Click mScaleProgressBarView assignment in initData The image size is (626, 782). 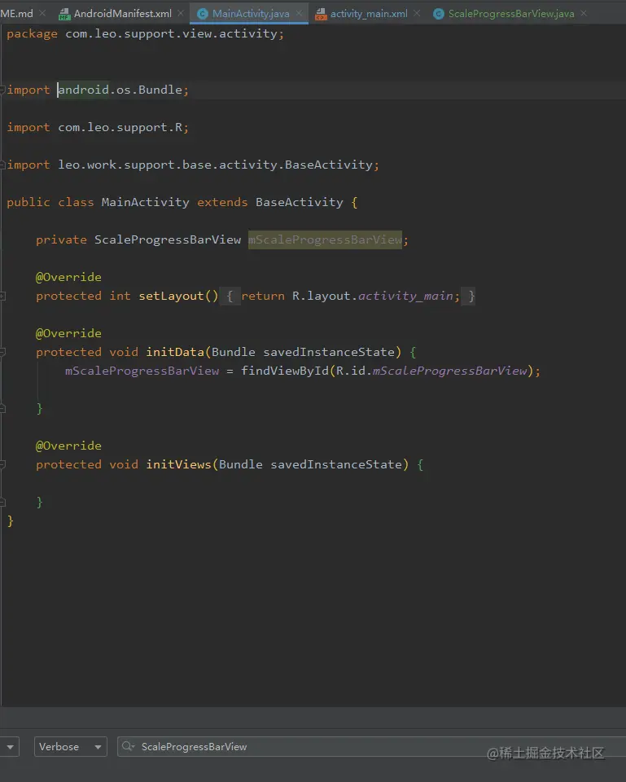142,371
